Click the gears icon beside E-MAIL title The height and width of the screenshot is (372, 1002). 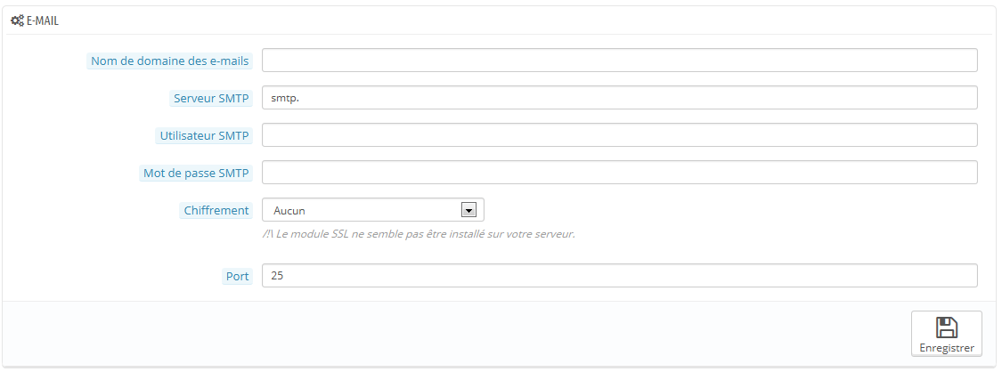click(x=17, y=21)
